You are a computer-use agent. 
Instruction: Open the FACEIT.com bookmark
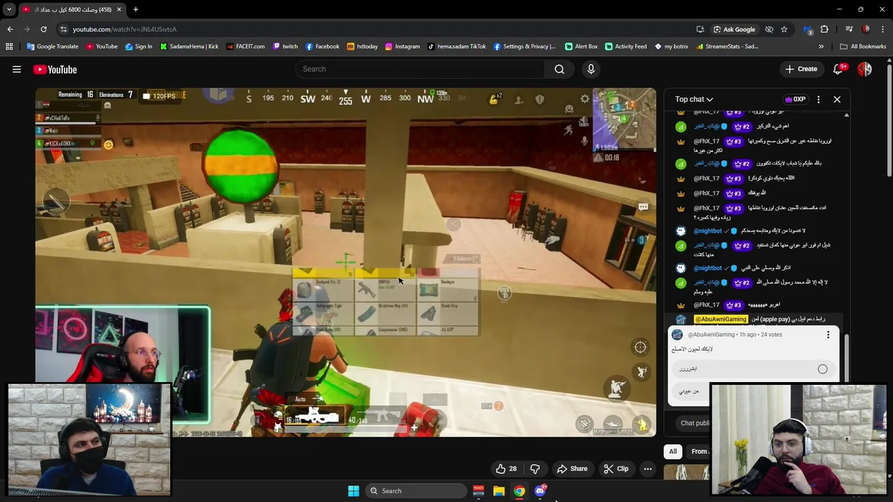[245, 47]
